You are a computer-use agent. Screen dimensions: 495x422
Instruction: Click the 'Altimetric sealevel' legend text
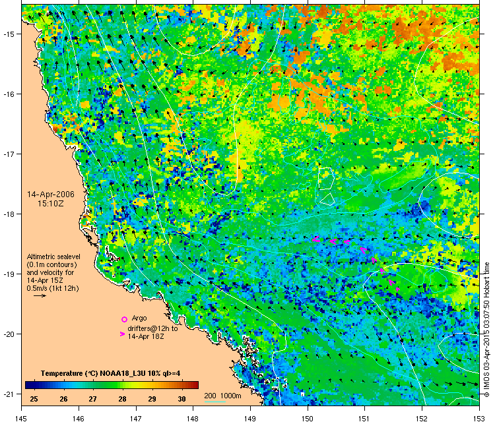click(x=53, y=256)
